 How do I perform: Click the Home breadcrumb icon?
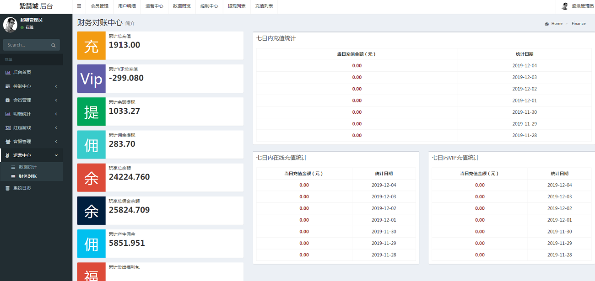pos(546,23)
